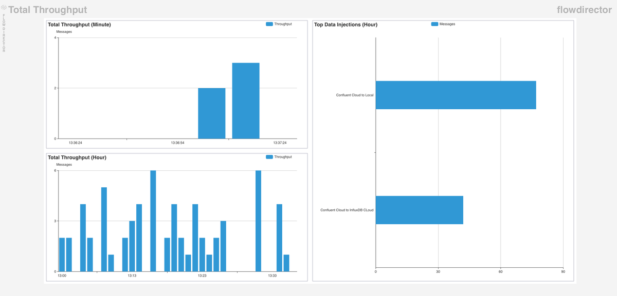Viewport: 617px width, 296px height.
Task: Select the Total Throughput (Minute) panel title
Action: pyautogui.click(x=79, y=25)
